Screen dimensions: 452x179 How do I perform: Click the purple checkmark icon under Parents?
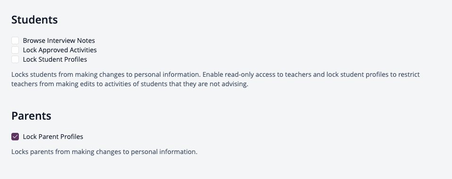15,137
